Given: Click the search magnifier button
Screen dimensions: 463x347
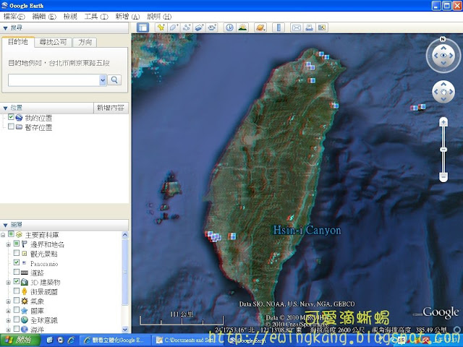Looking at the screenshot, I should (114, 80).
